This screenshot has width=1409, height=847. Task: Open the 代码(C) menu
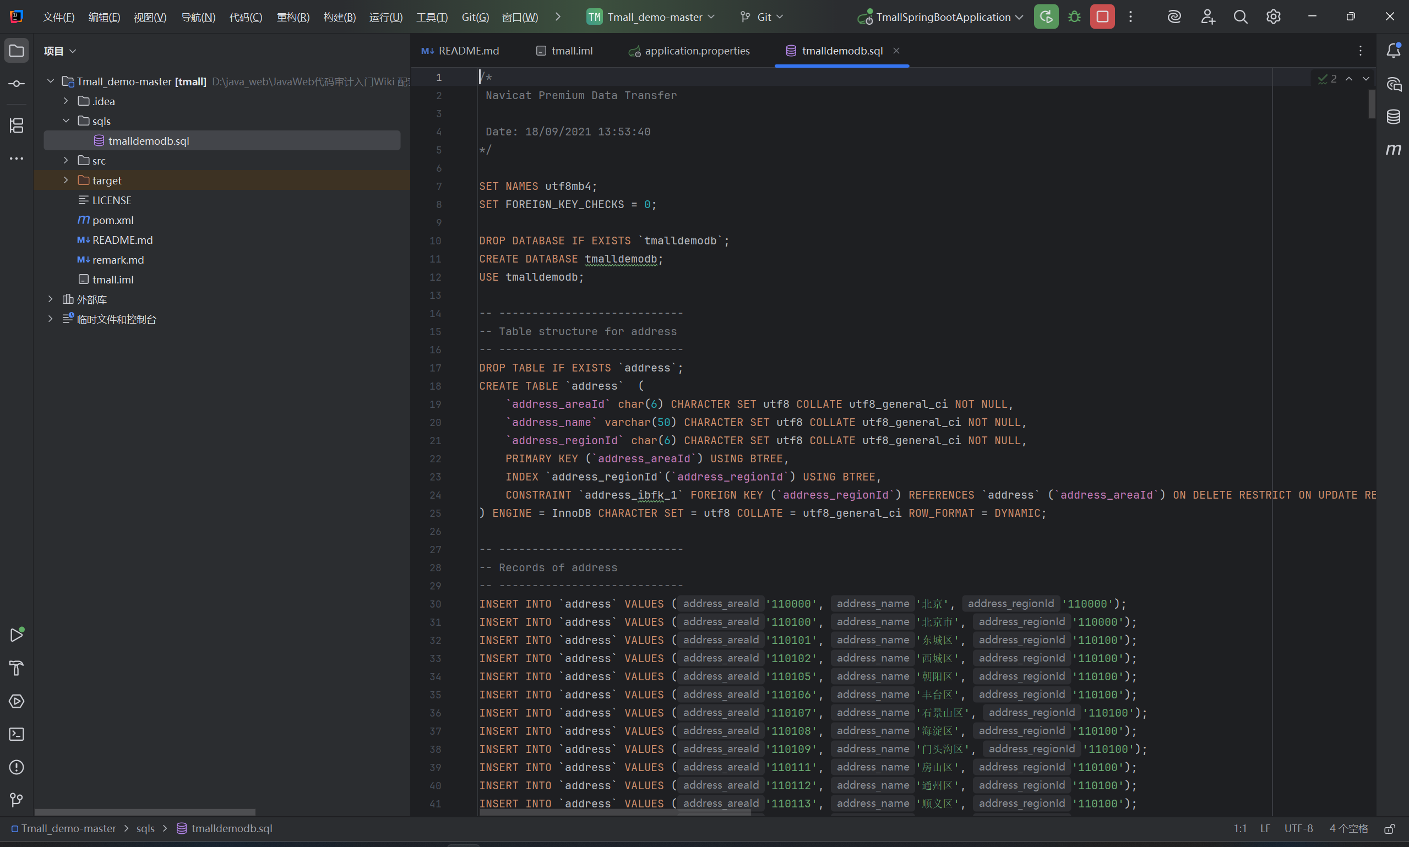point(246,17)
